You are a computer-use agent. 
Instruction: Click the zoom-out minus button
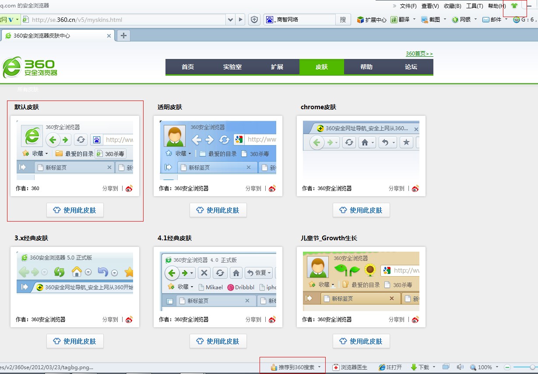[x=507, y=367]
